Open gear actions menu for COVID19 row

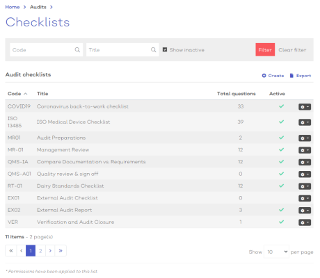[x=305, y=107]
